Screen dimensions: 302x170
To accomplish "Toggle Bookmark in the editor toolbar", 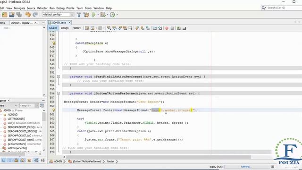I will 148,28.
